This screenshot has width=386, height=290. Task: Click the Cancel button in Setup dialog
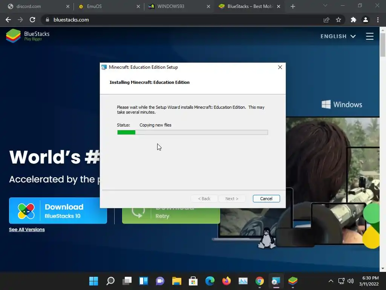pyautogui.click(x=266, y=199)
